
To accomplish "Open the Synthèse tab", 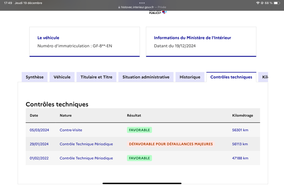I will (x=34, y=77).
